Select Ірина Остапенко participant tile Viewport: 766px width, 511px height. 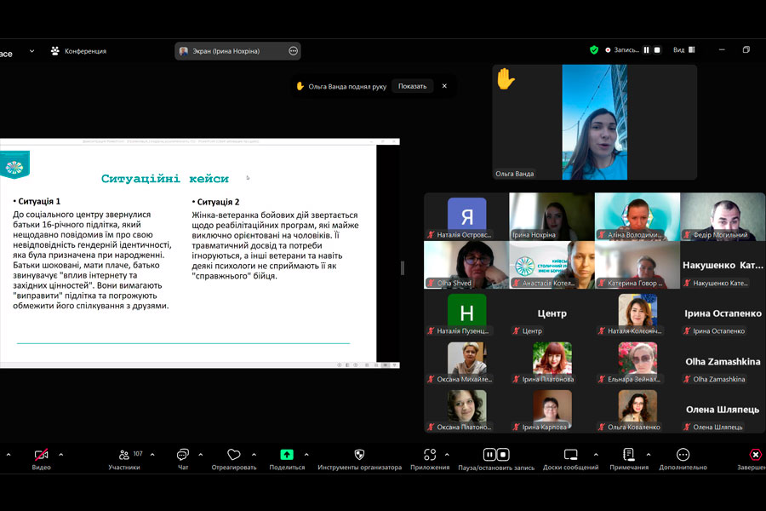(723, 313)
